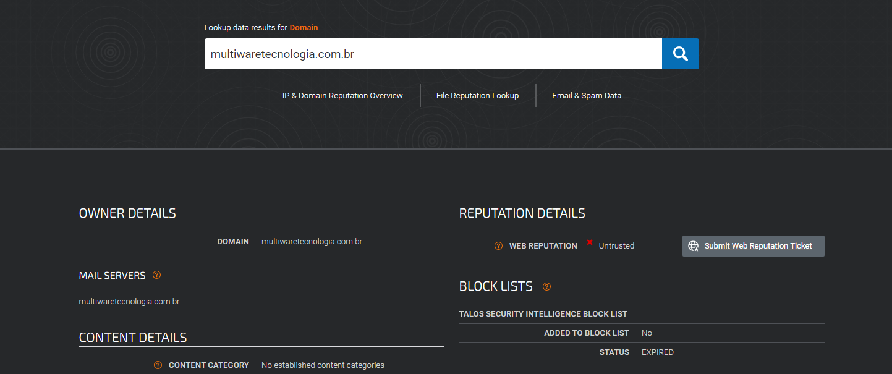Click the Added to Block List label
Screen dimensions: 892x374
coord(587,333)
